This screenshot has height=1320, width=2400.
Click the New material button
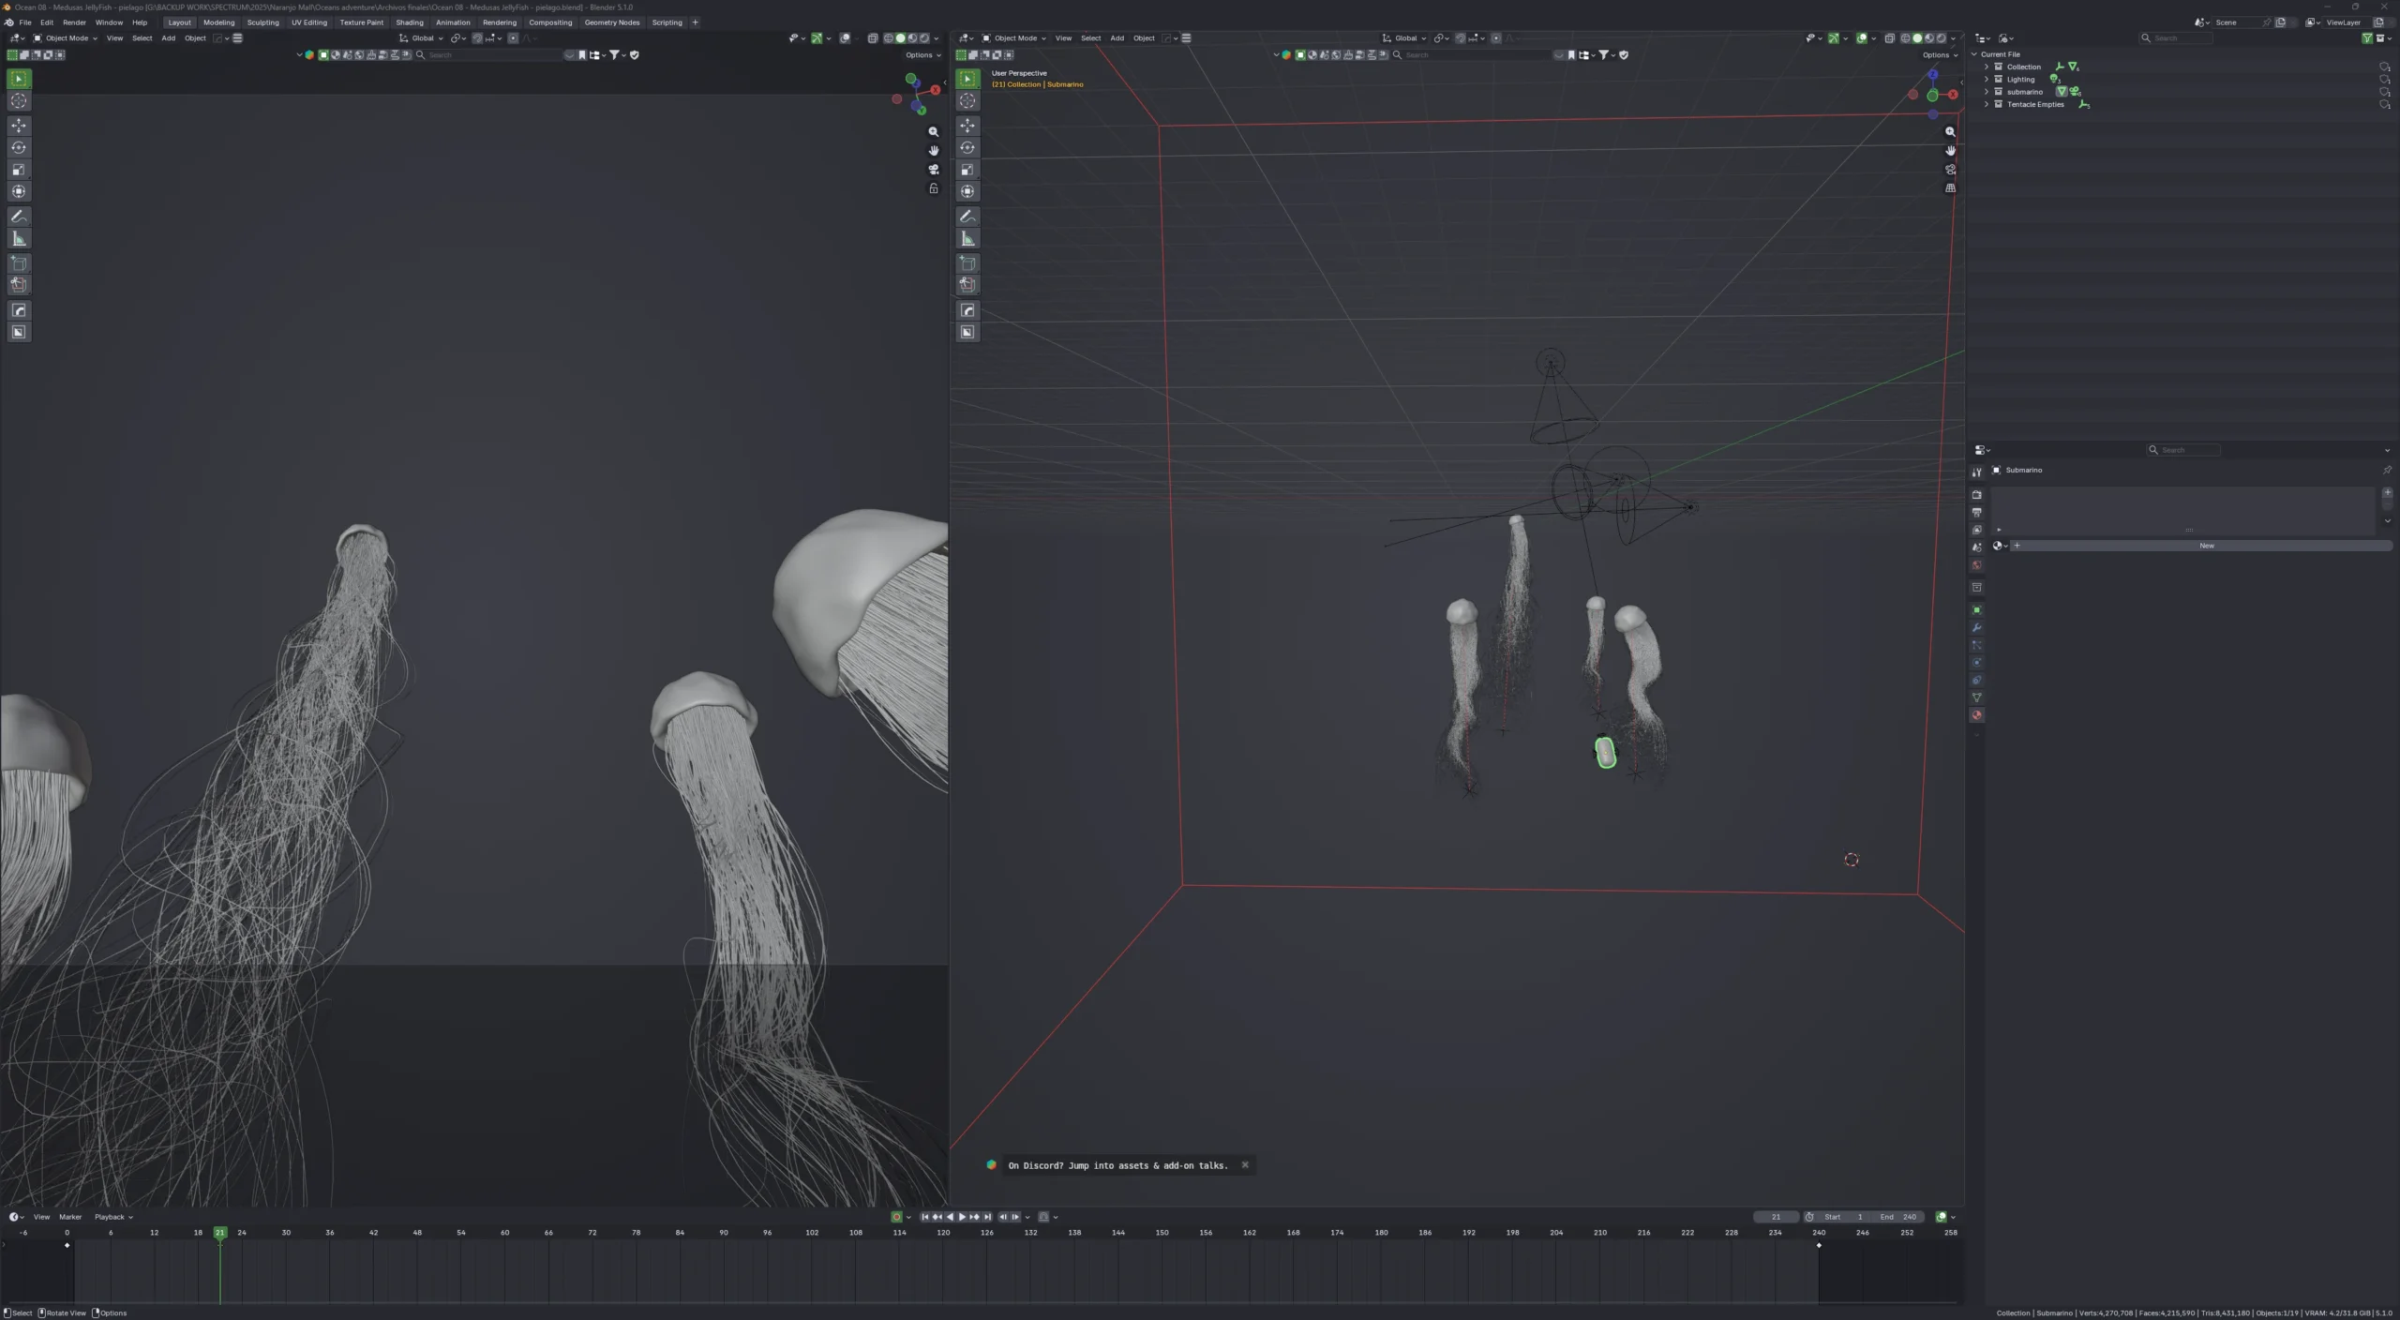pos(2207,546)
